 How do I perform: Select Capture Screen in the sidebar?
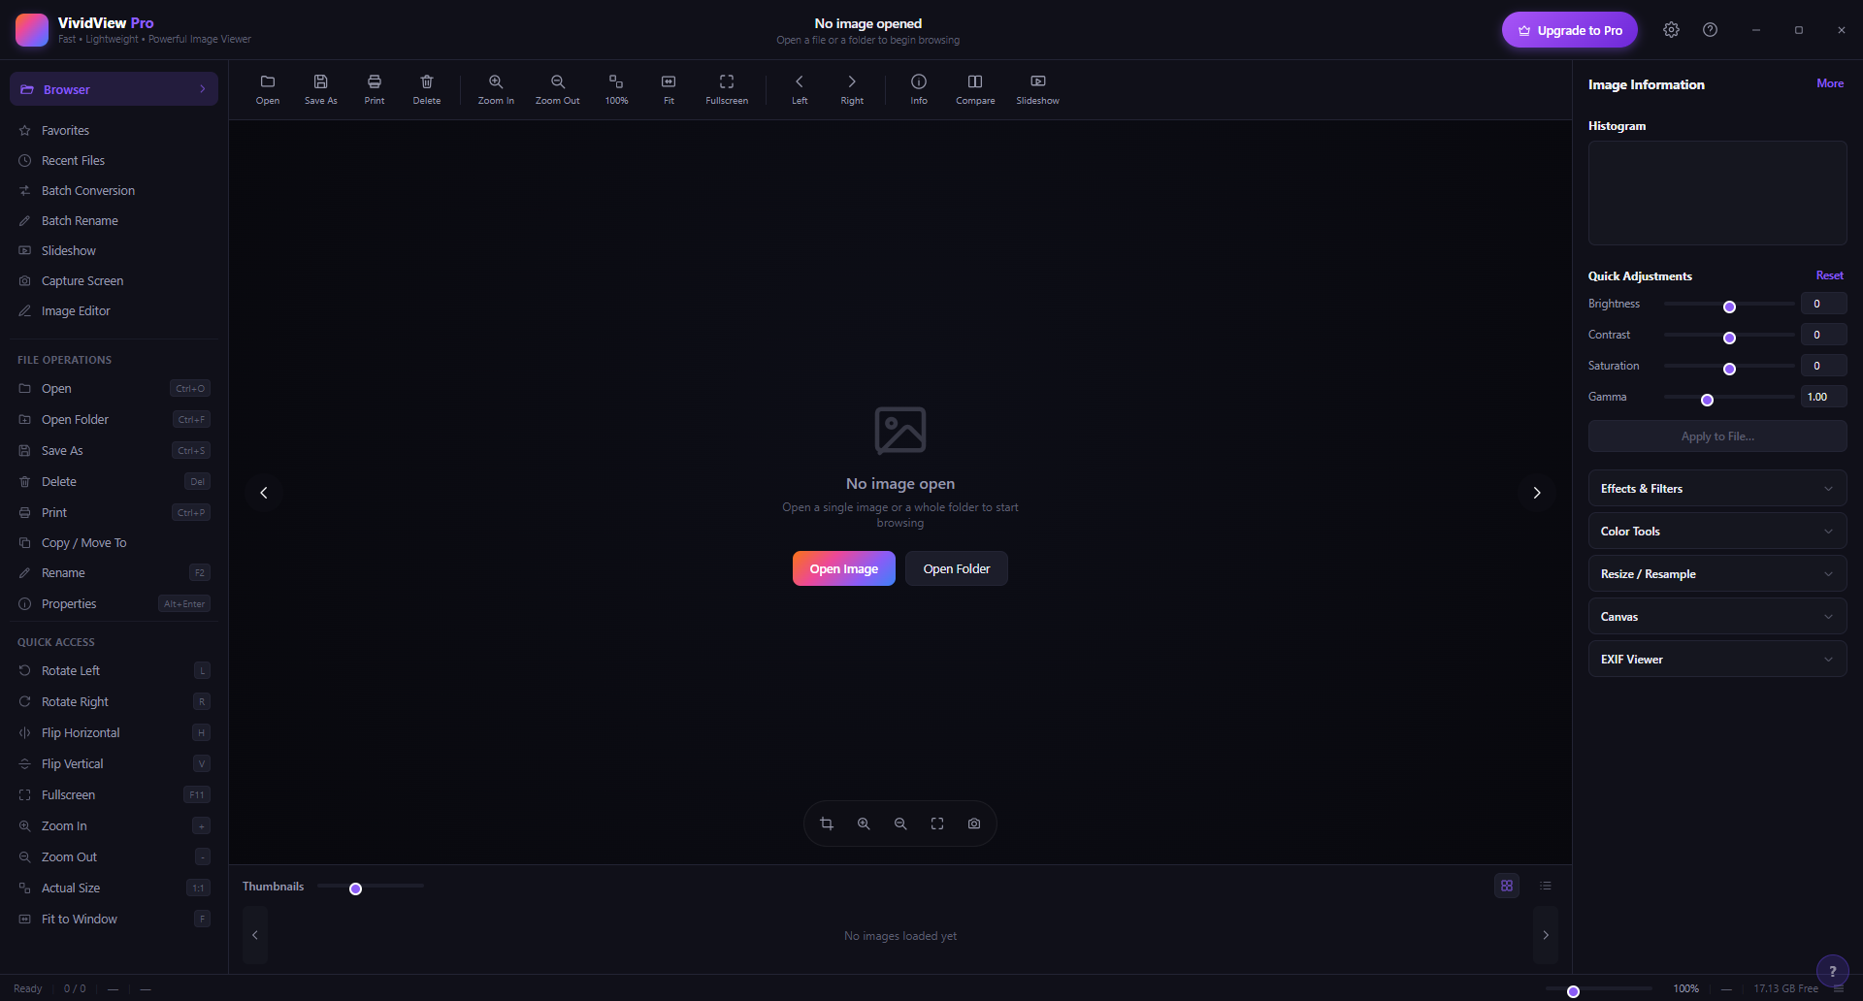click(114, 280)
